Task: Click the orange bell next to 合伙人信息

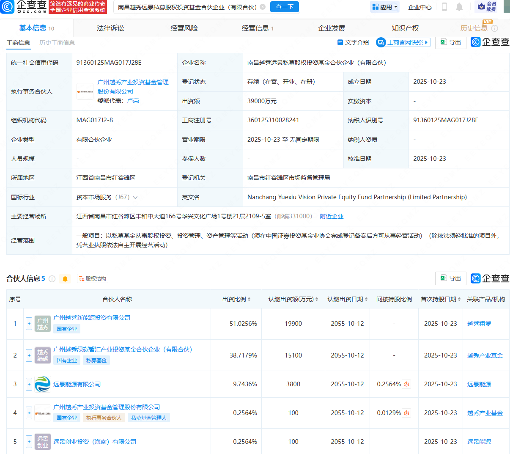Action: click(x=65, y=279)
